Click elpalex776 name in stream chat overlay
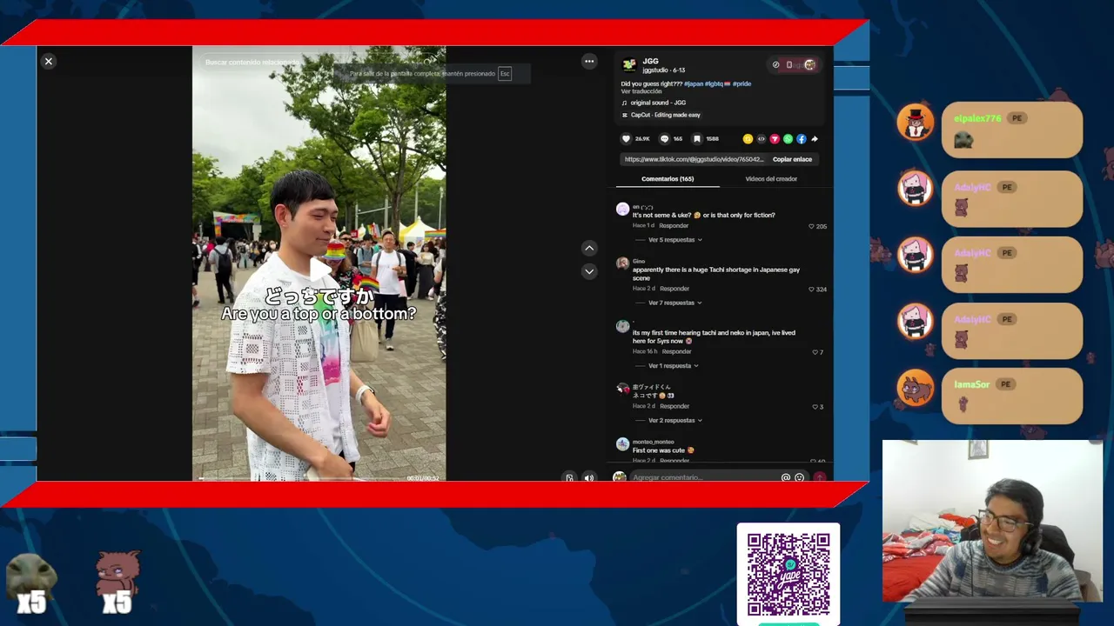Image resolution: width=1114 pixels, height=626 pixels. pyautogui.click(x=977, y=118)
